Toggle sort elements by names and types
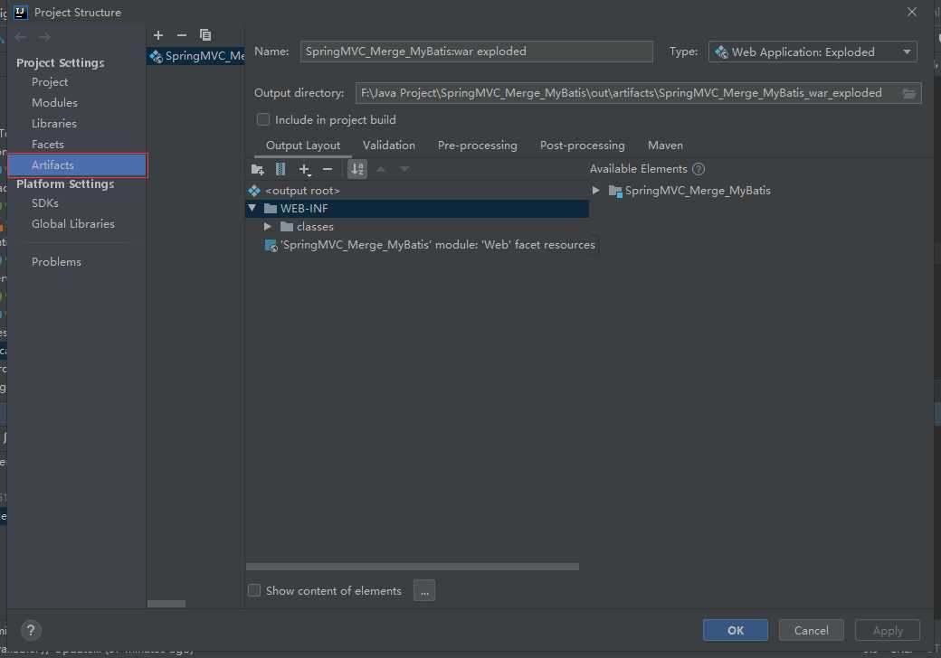The width and height of the screenshot is (941, 658). click(356, 169)
